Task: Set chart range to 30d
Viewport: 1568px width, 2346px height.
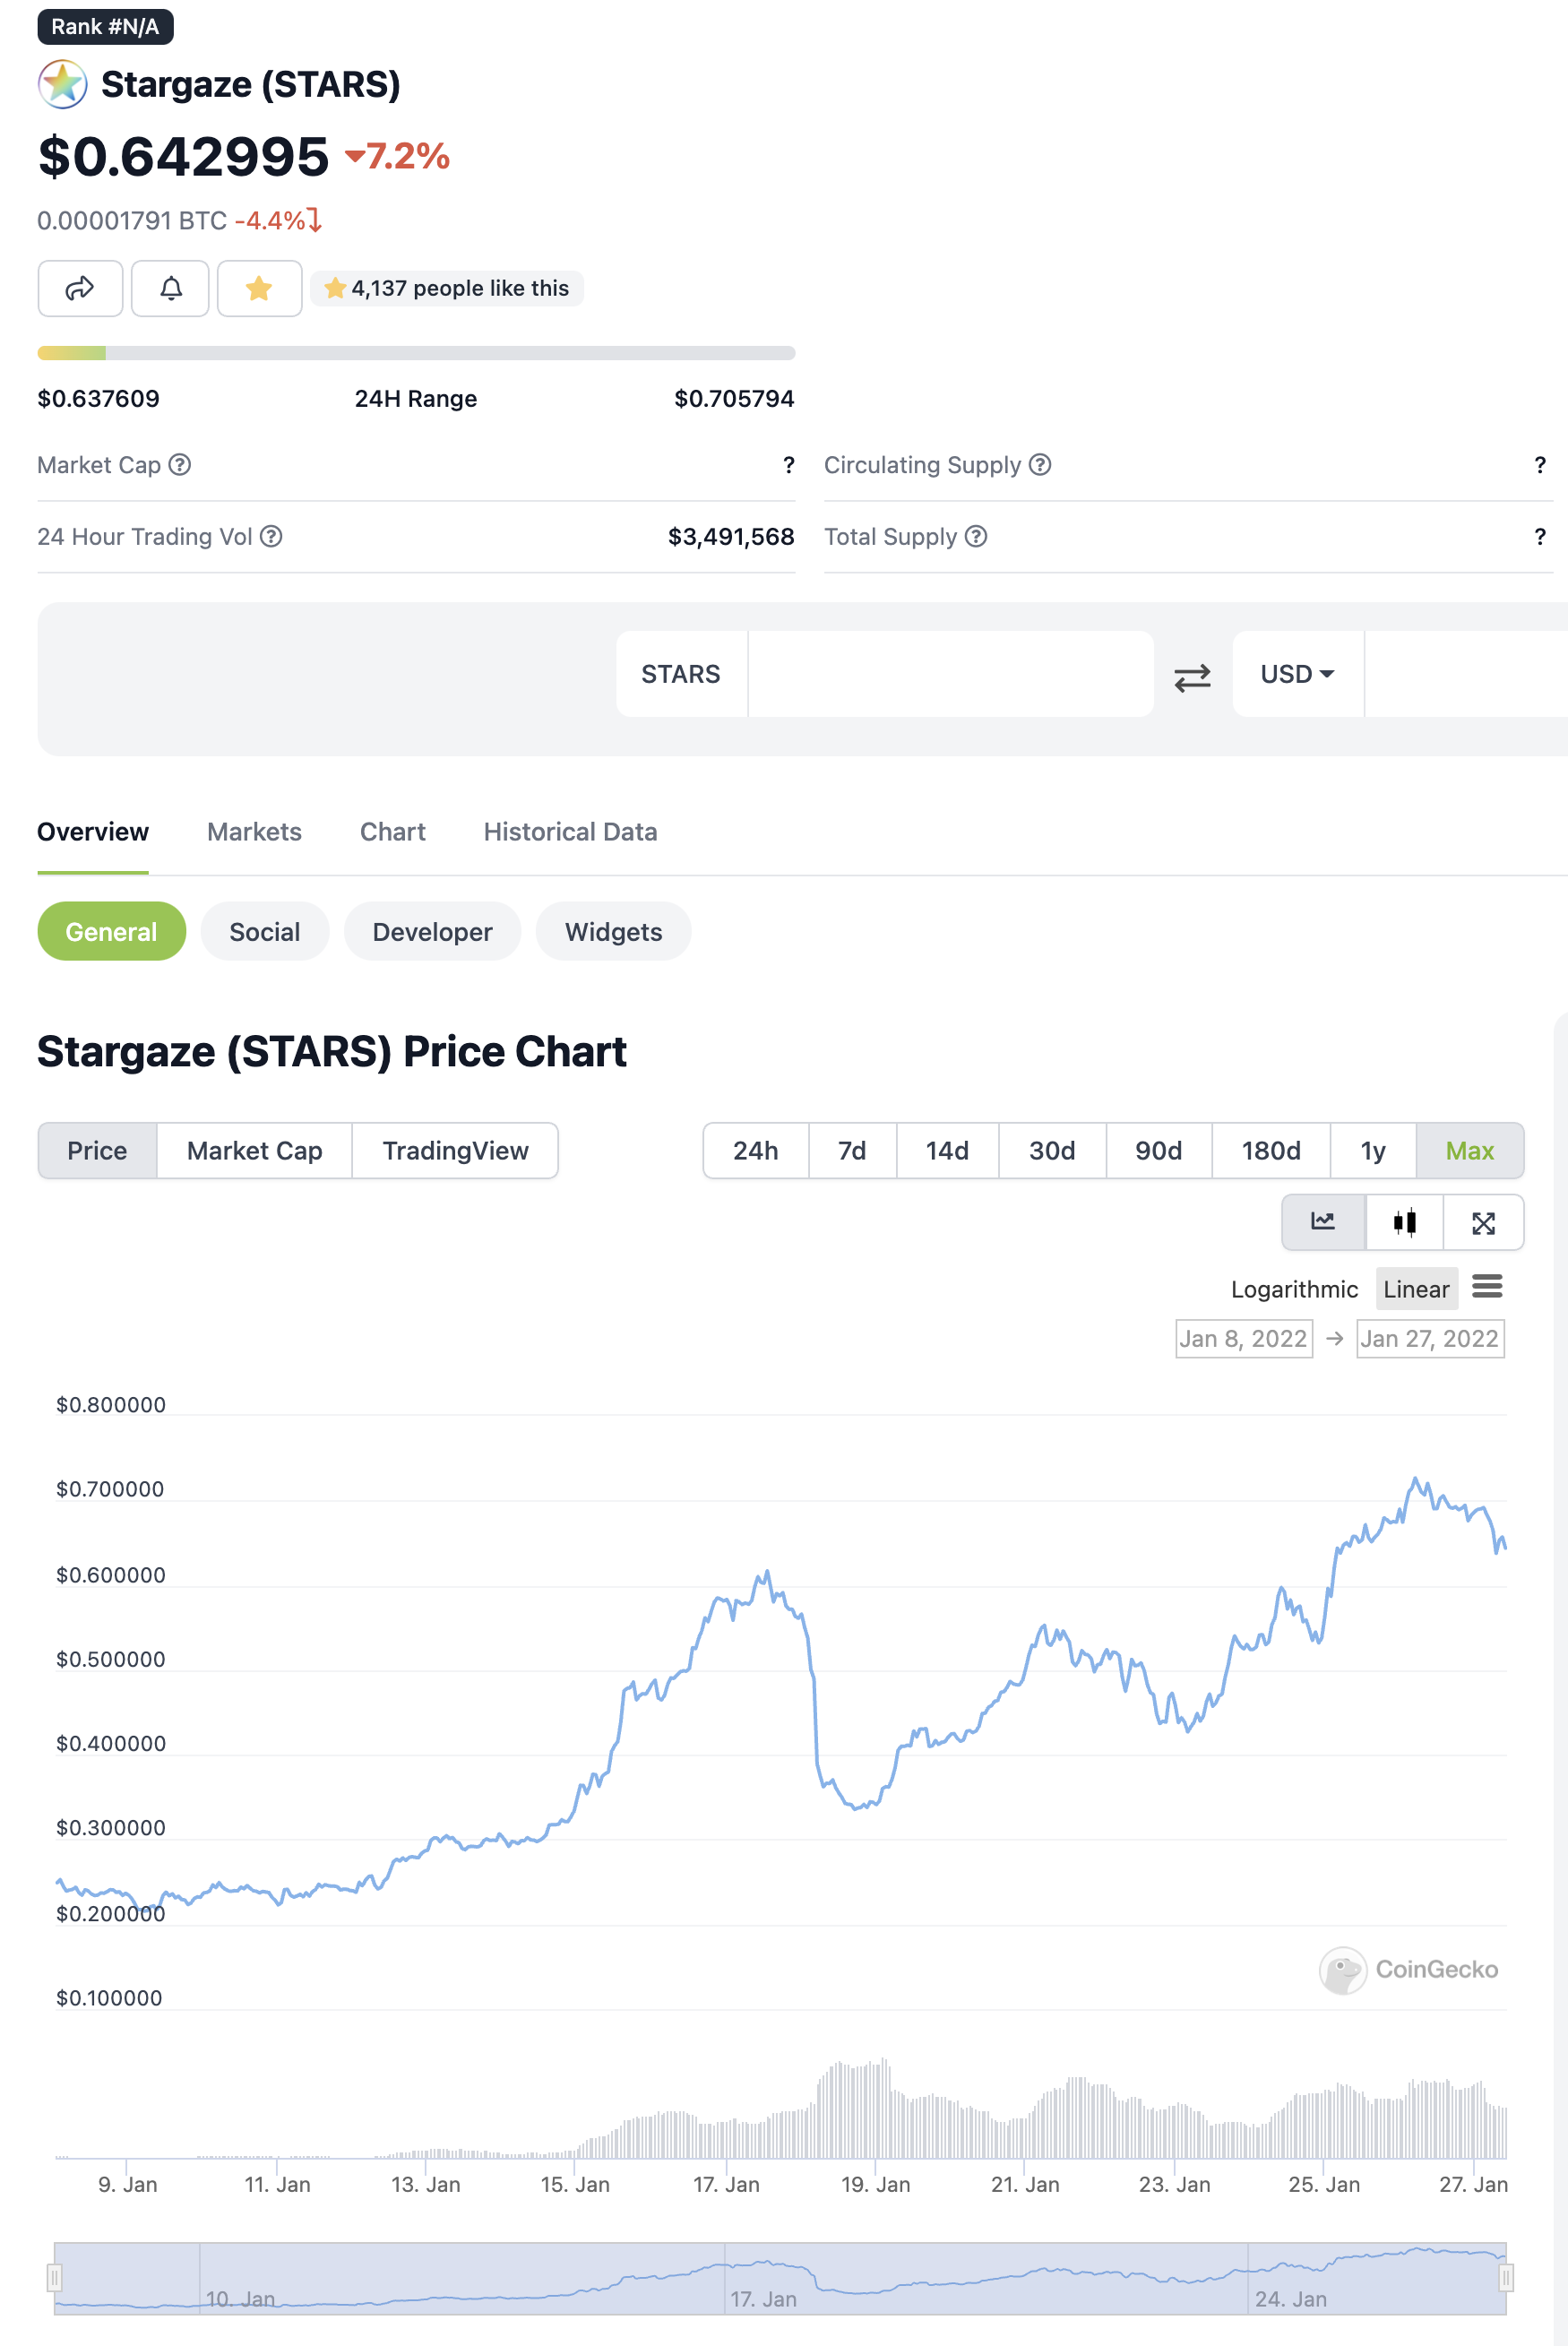Action: [1052, 1151]
